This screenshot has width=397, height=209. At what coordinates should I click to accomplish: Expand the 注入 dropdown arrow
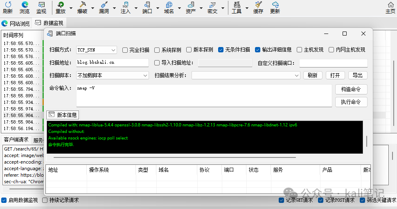click(136, 8)
